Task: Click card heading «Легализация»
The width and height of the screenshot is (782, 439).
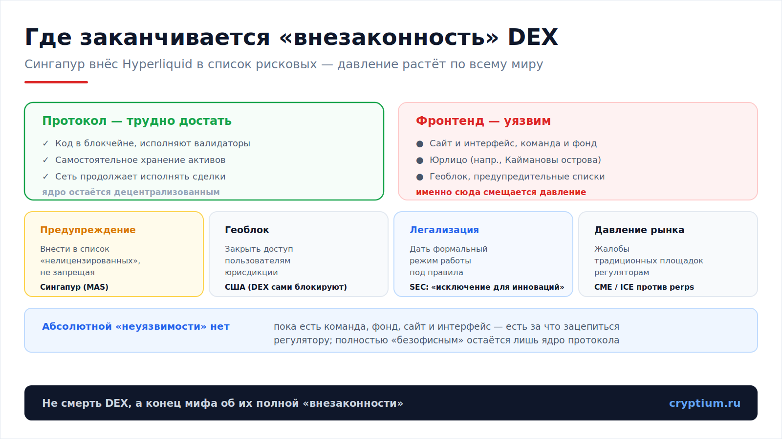Action: [x=444, y=230]
